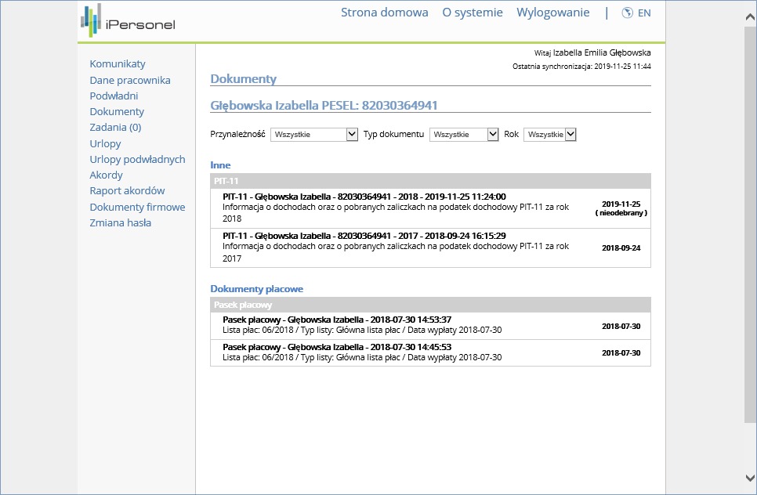Select Urlopy podwładnych in sidebar
This screenshot has width=757, height=495.
point(137,159)
